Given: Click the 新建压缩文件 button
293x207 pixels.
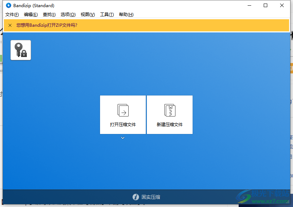Looking at the screenshot, I should click(170, 115).
